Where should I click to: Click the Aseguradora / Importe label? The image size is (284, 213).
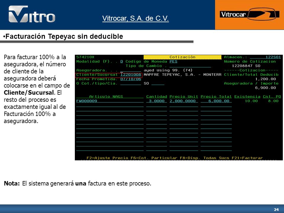point(251,83)
